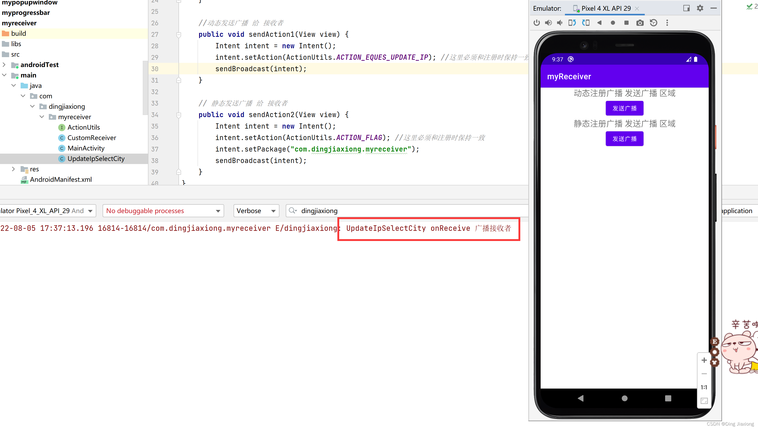
Task: Click the project tree vertical scrollbar
Action: pos(145,88)
